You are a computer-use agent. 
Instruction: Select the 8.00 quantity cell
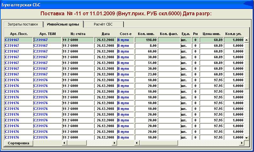[x=146, y=46]
